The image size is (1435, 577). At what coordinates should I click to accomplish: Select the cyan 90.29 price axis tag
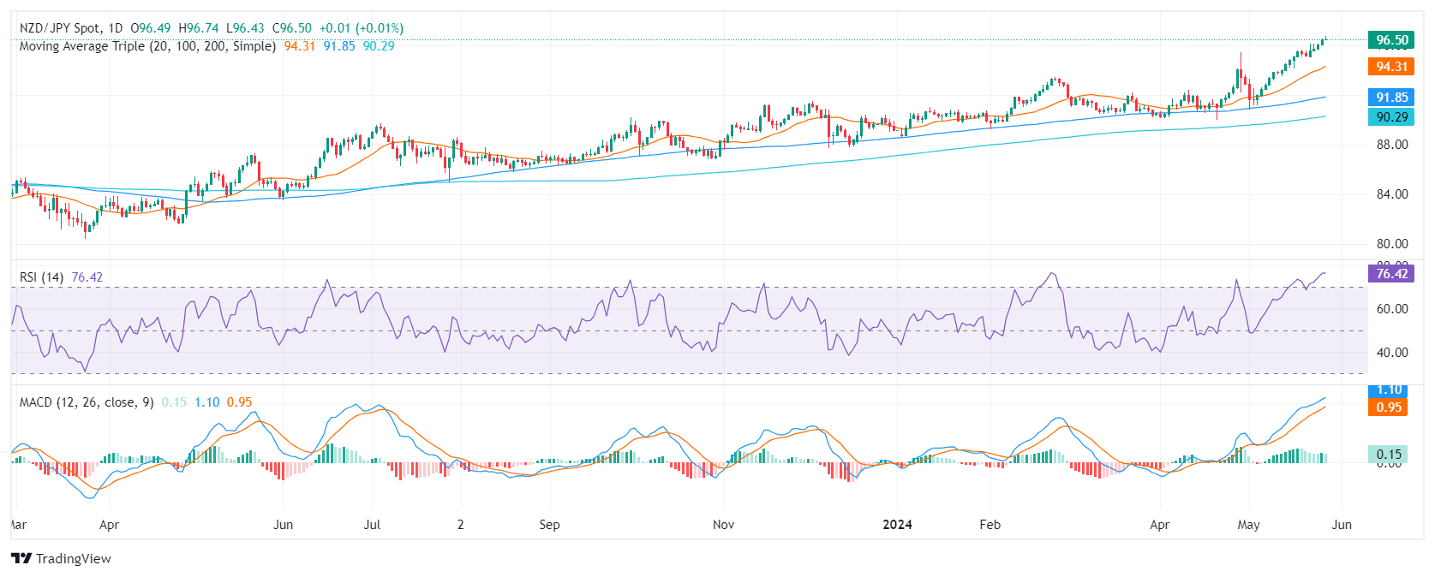1391,117
